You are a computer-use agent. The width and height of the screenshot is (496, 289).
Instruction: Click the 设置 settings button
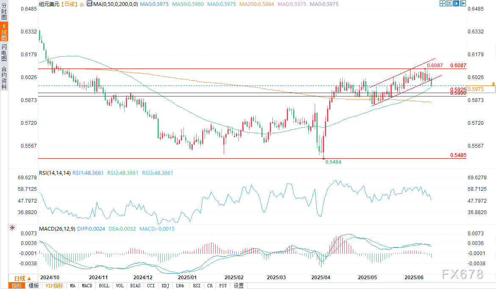pyautogui.click(x=239, y=286)
